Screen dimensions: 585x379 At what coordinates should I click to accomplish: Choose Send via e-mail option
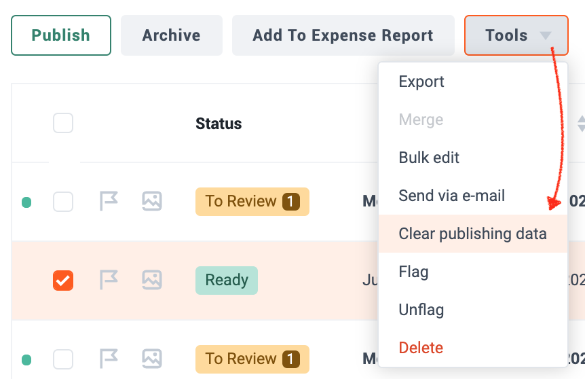(473, 196)
